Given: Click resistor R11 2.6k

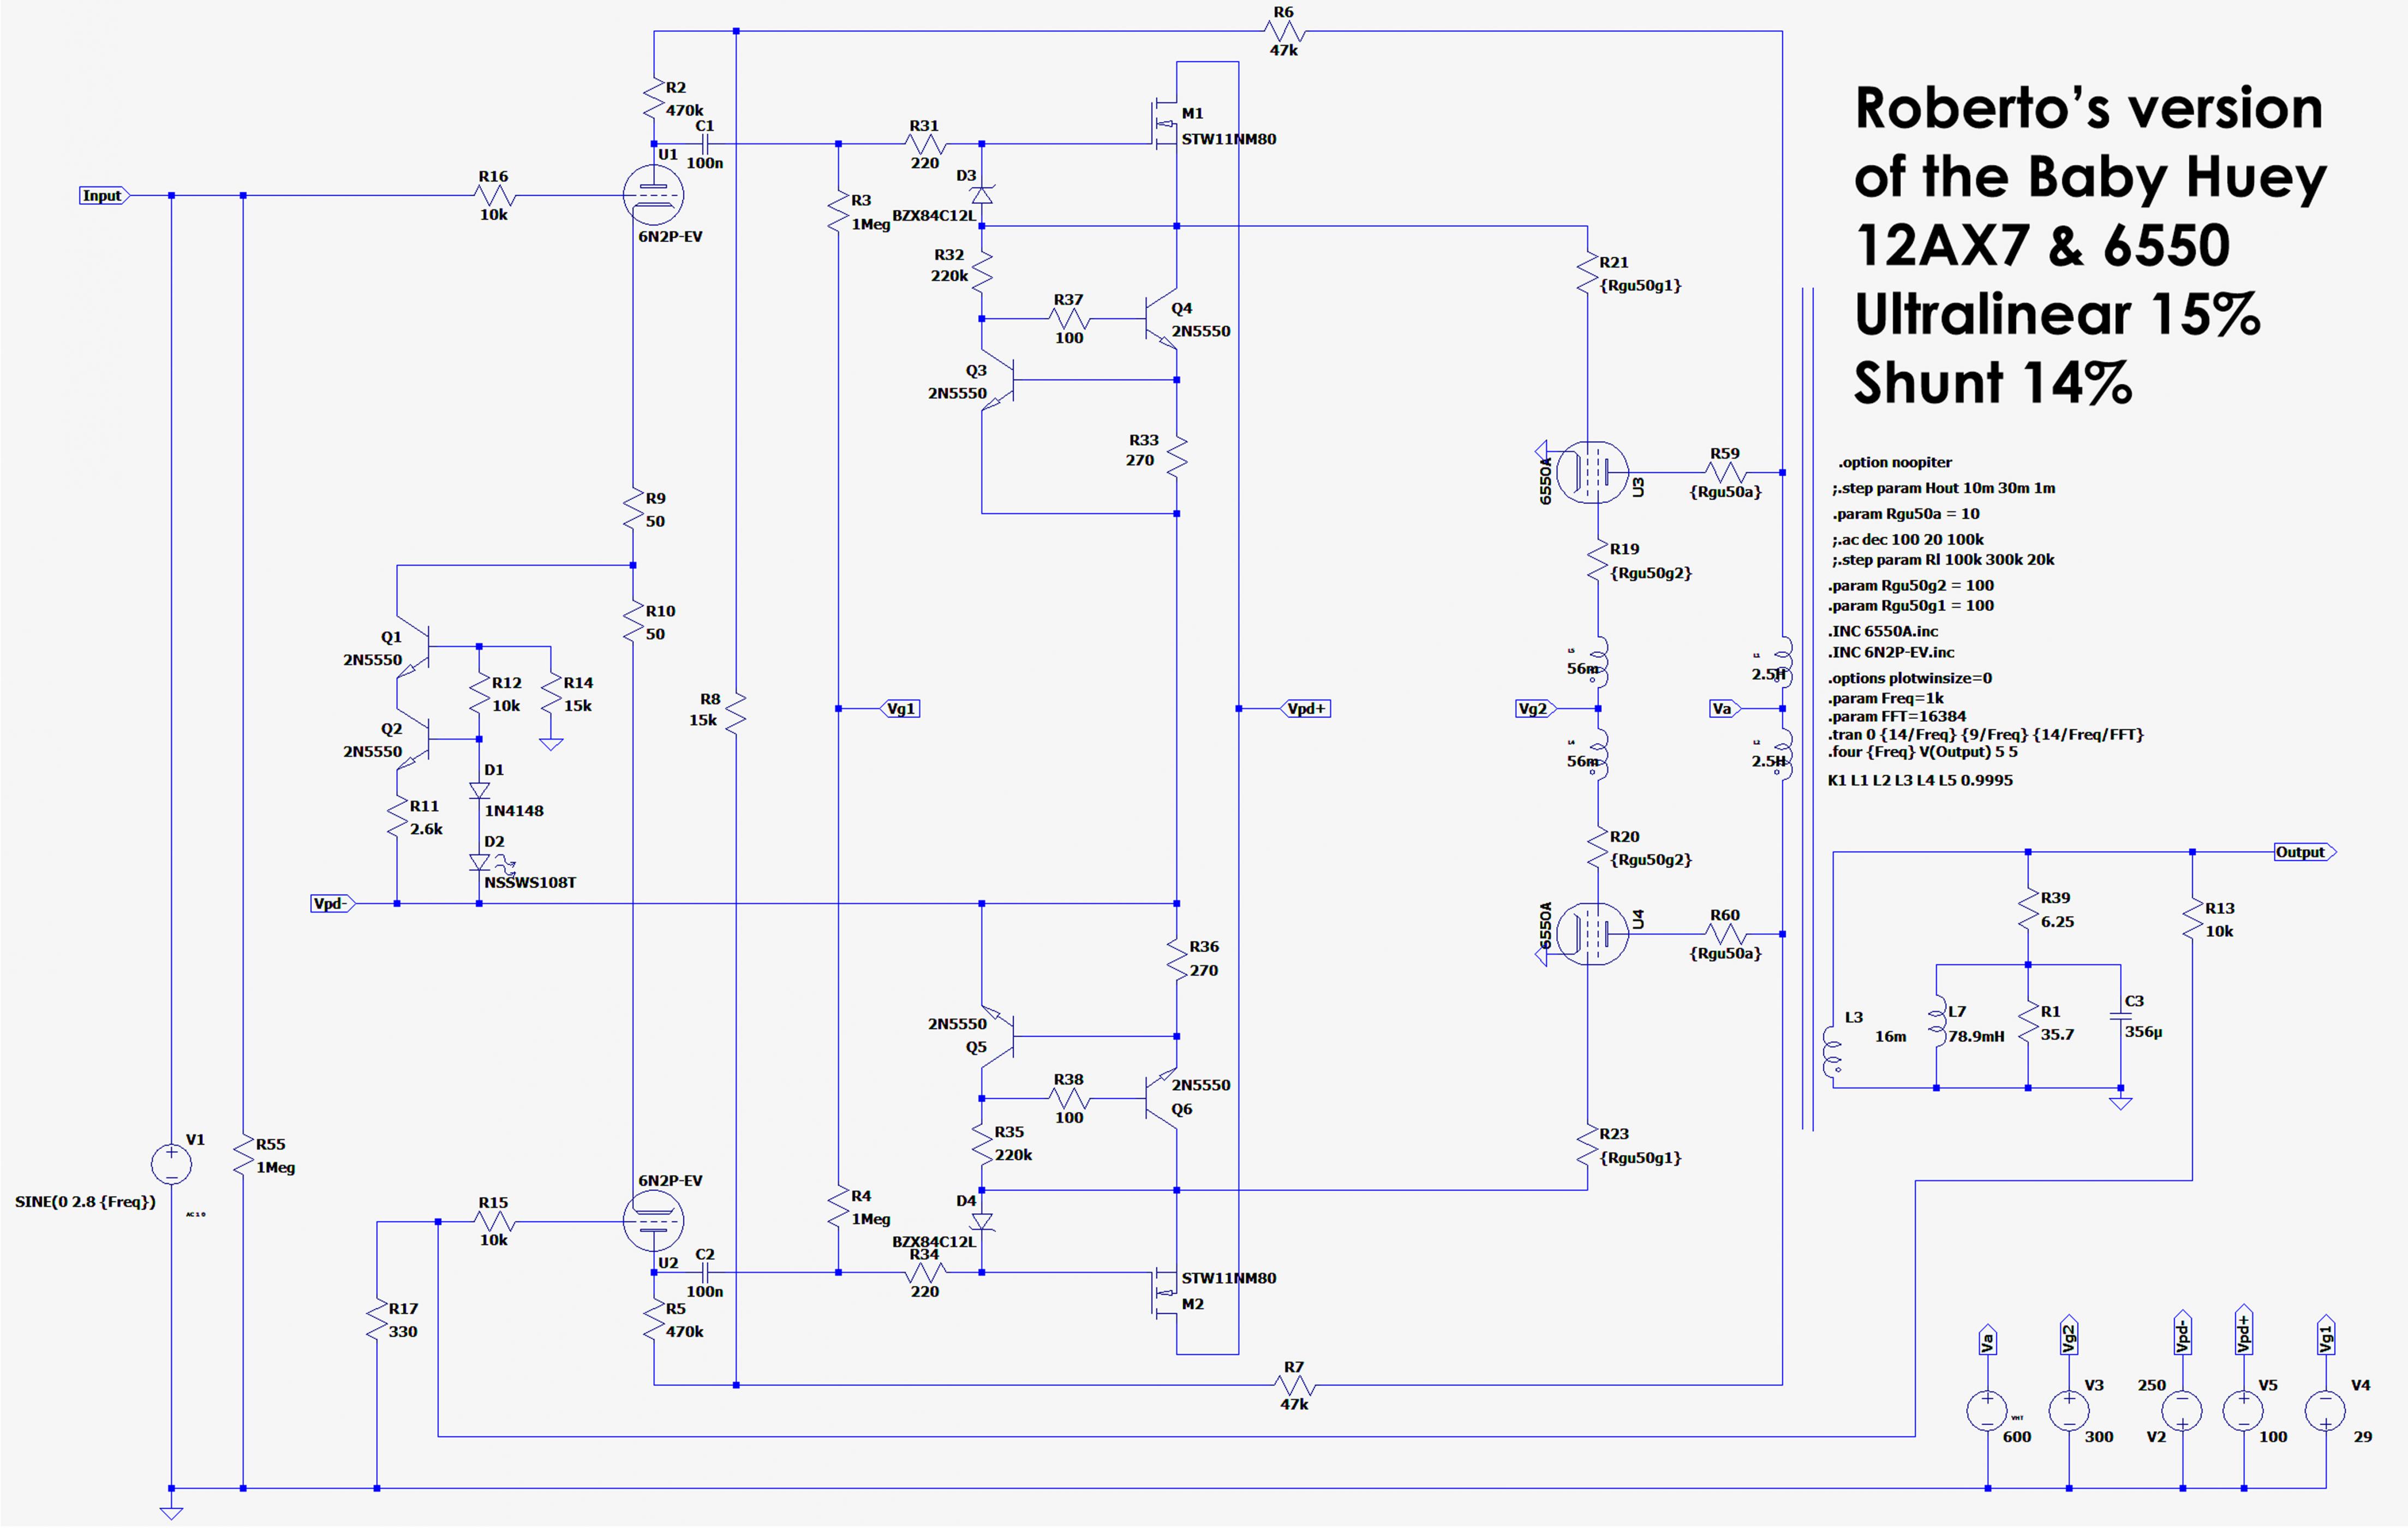Looking at the screenshot, I should [x=397, y=815].
